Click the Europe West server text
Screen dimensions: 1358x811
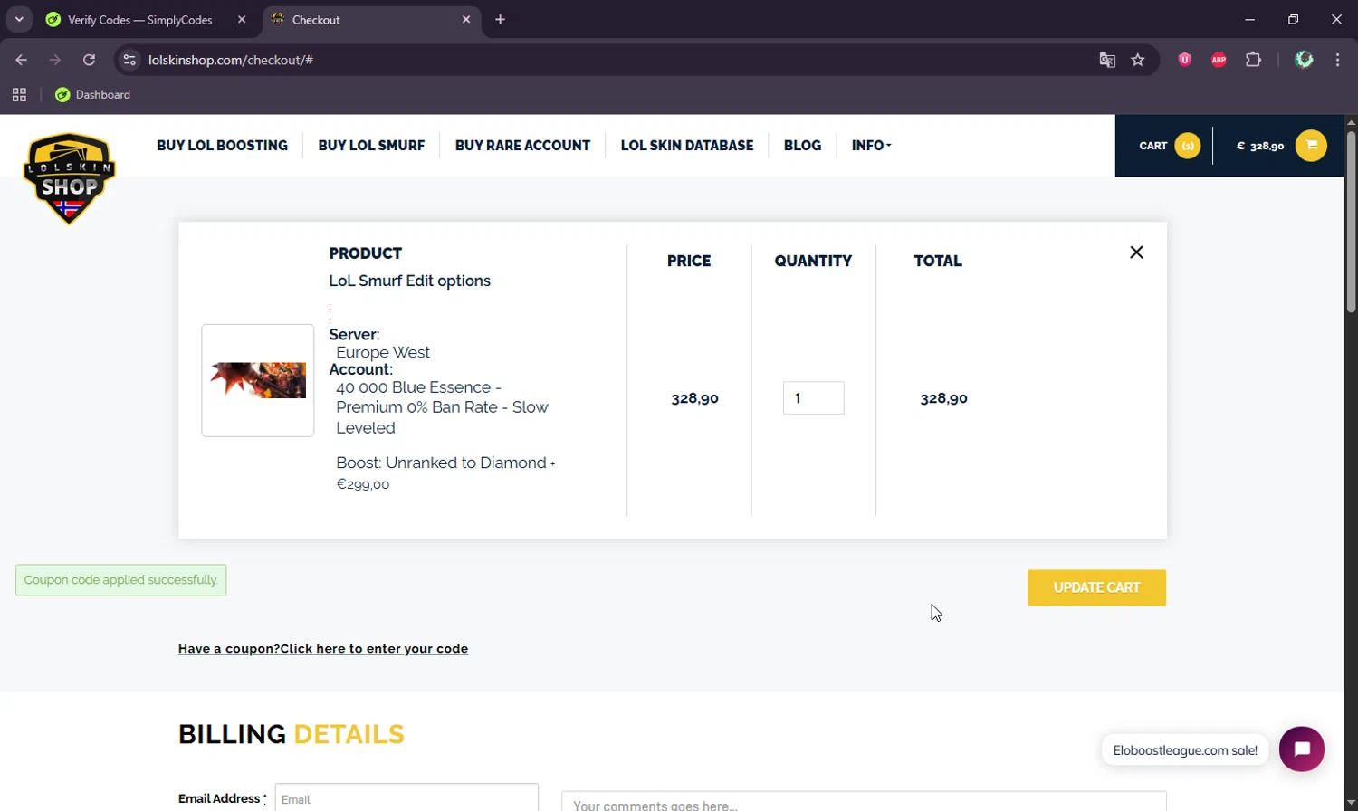383,352
